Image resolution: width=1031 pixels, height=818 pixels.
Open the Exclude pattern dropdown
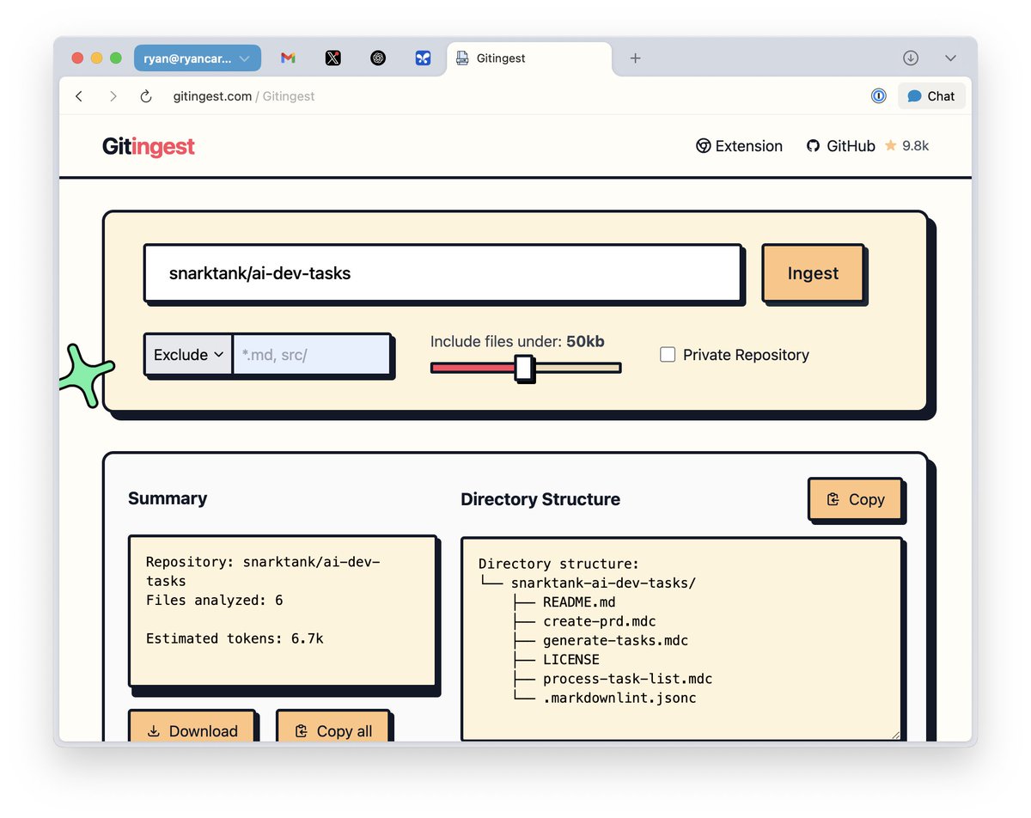(x=188, y=355)
